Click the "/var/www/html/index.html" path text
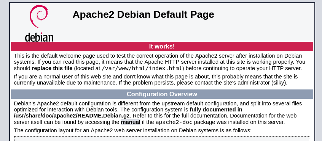The image size is (322, 141). pos(142,68)
